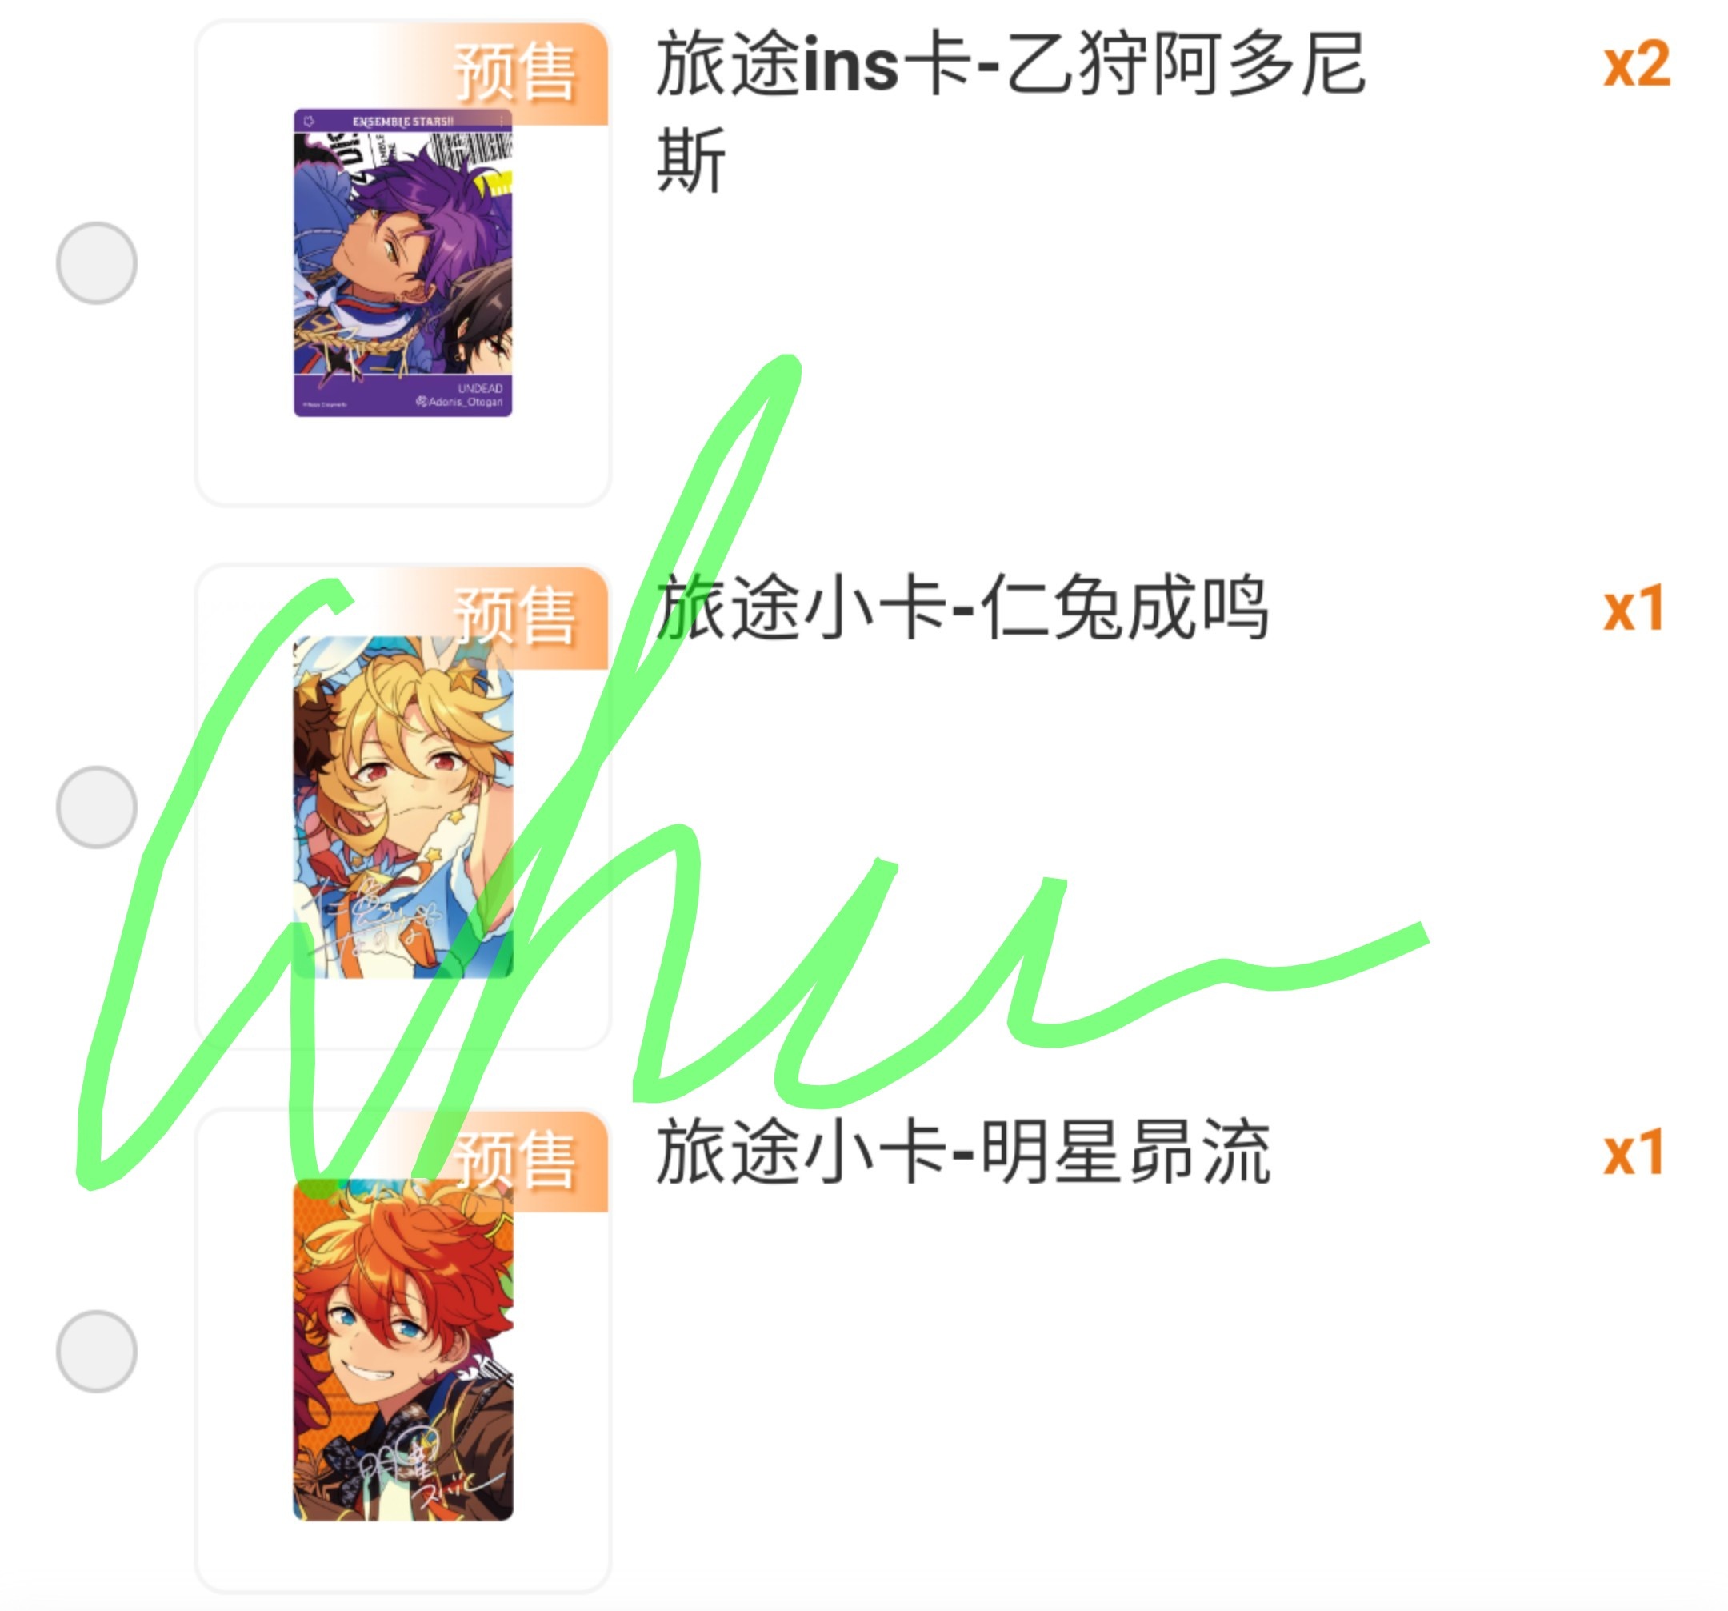Image resolution: width=1728 pixels, height=1611 pixels.
Task: Click the three-dot icon on the ins card header
Action: (502, 121)
